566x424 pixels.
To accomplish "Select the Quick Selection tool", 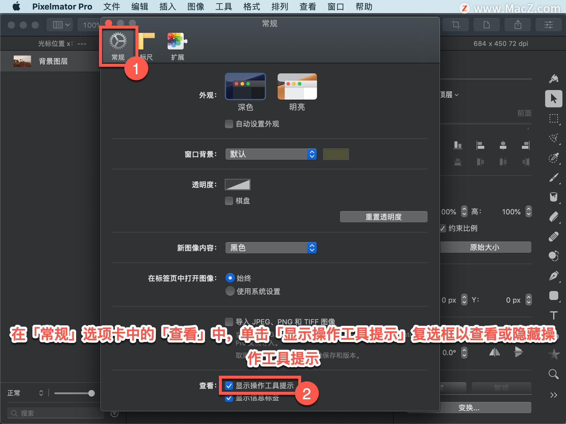I will coord(554,138).
